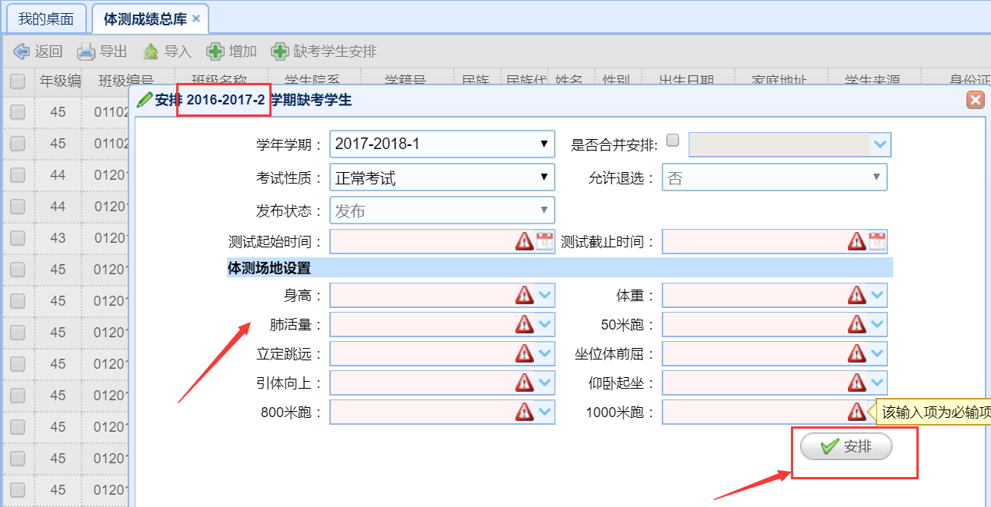The image size is (991, 507).
Task: Check the select-all checkbox in table header
Action: 17,81
